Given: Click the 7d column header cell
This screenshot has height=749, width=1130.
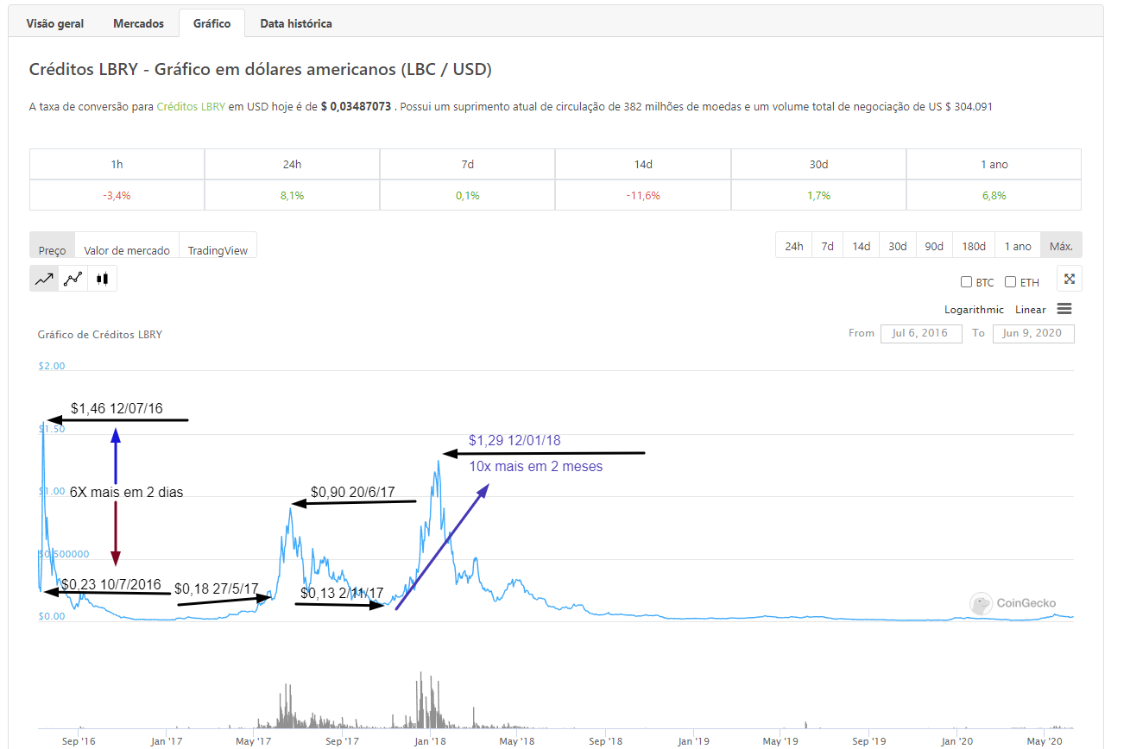Looking at the screenshot, I should pos(467,164).
